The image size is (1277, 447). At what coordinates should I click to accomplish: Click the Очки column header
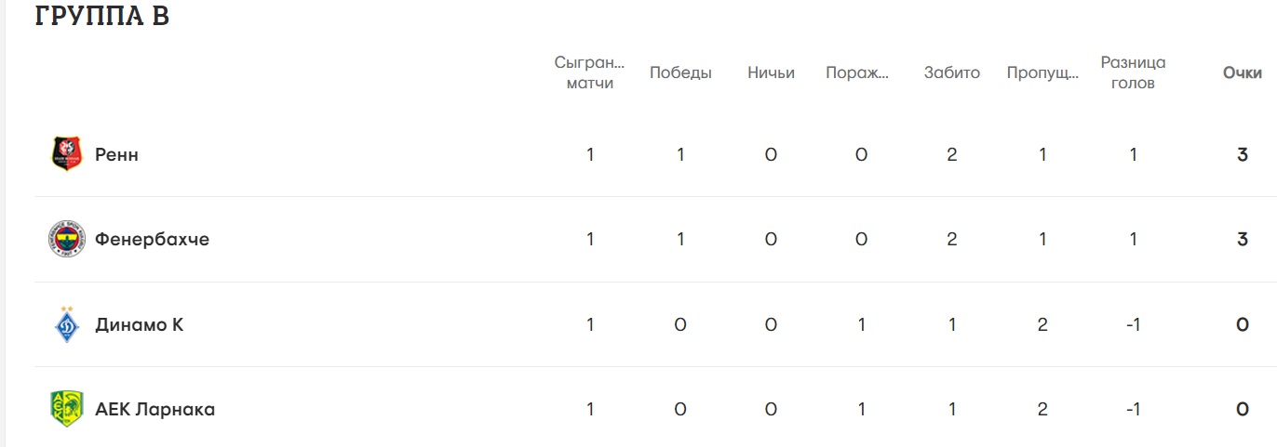1242,72
